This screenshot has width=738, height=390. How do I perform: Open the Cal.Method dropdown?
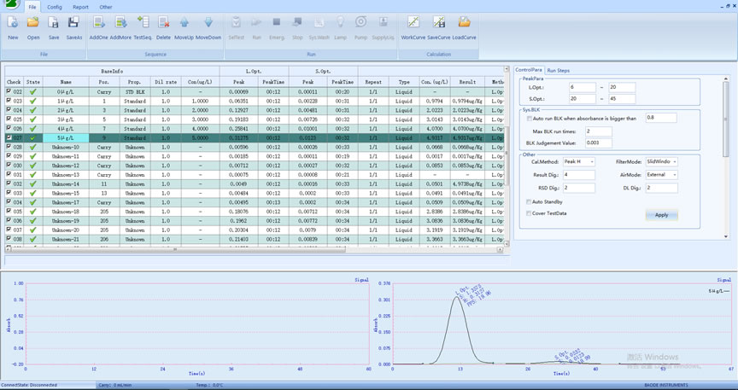coord(578,162)
